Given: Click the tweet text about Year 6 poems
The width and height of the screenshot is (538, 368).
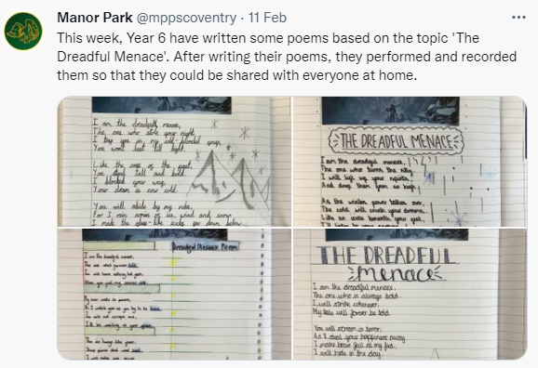Looking at the screenshot, I should 287,57.
